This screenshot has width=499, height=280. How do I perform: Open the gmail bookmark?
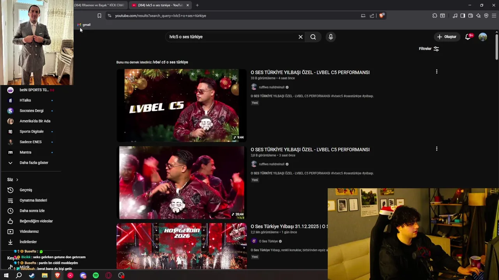click(84, 24)
